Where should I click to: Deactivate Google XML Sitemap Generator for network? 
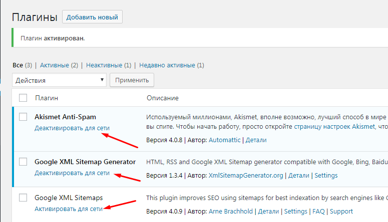coord(72,173)
